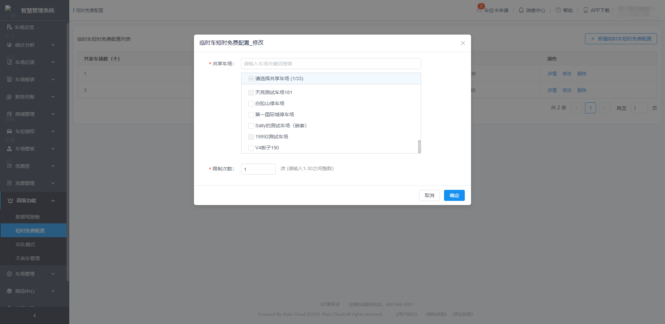Screen dimensions: 665x324
Task: Click the 帮助 question mark icon
Action: (558, 10)
